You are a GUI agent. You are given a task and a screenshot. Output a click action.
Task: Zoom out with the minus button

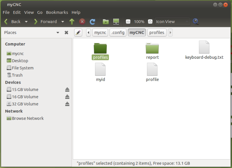tap(128, 22)
